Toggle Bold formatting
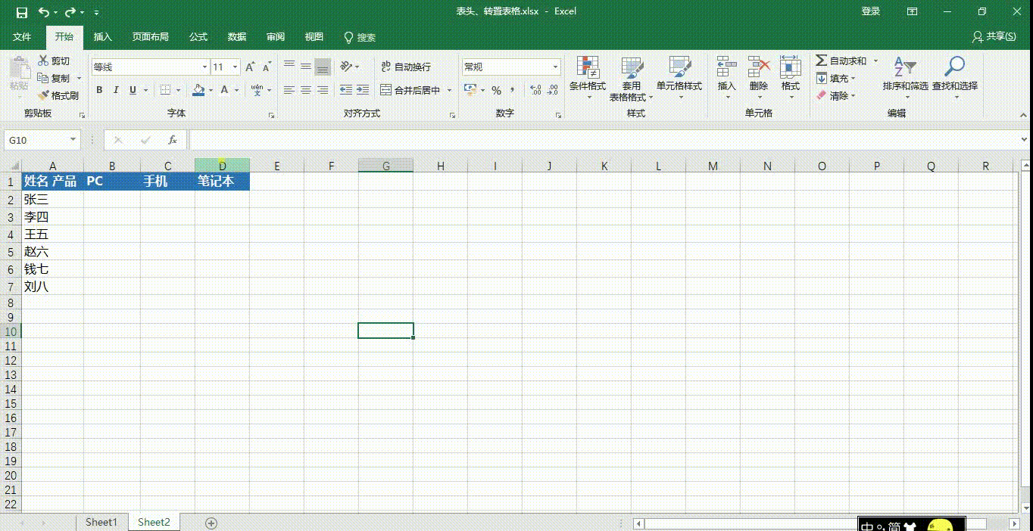The height and width of the screenshot is (531, 1033). tap(99, 90)
